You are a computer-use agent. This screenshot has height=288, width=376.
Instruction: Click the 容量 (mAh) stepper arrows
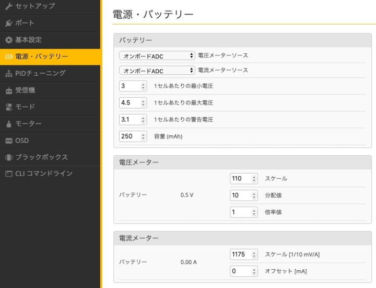coord(144,136)
